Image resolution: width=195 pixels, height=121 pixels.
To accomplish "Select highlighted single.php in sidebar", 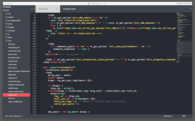I will (17, 95).
